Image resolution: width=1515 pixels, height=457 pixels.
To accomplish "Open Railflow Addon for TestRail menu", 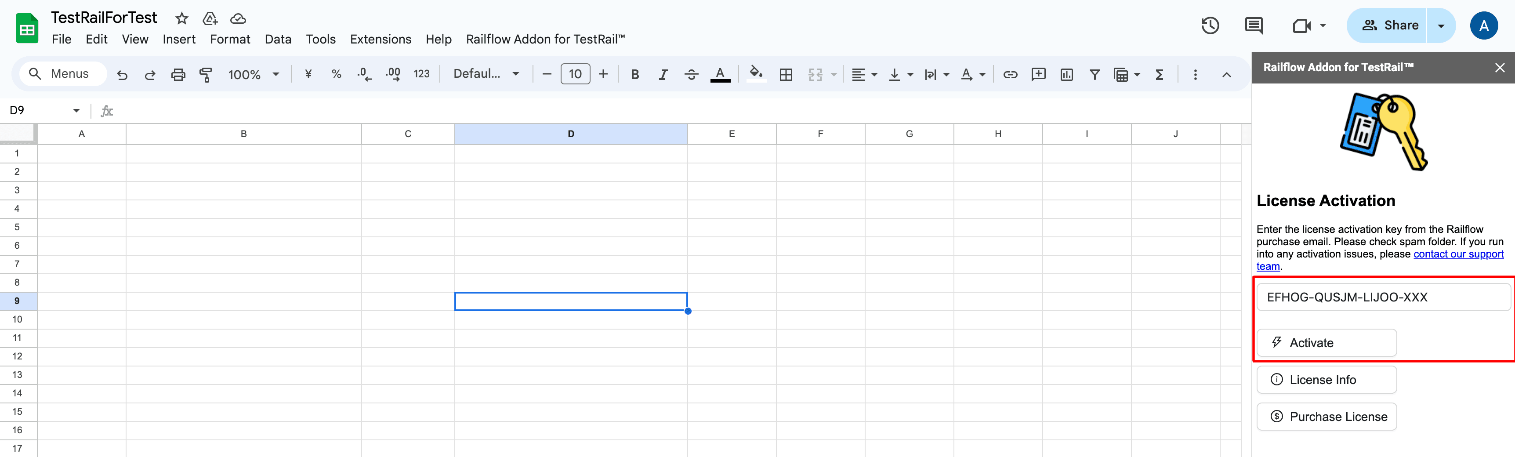I will (545, 40).
